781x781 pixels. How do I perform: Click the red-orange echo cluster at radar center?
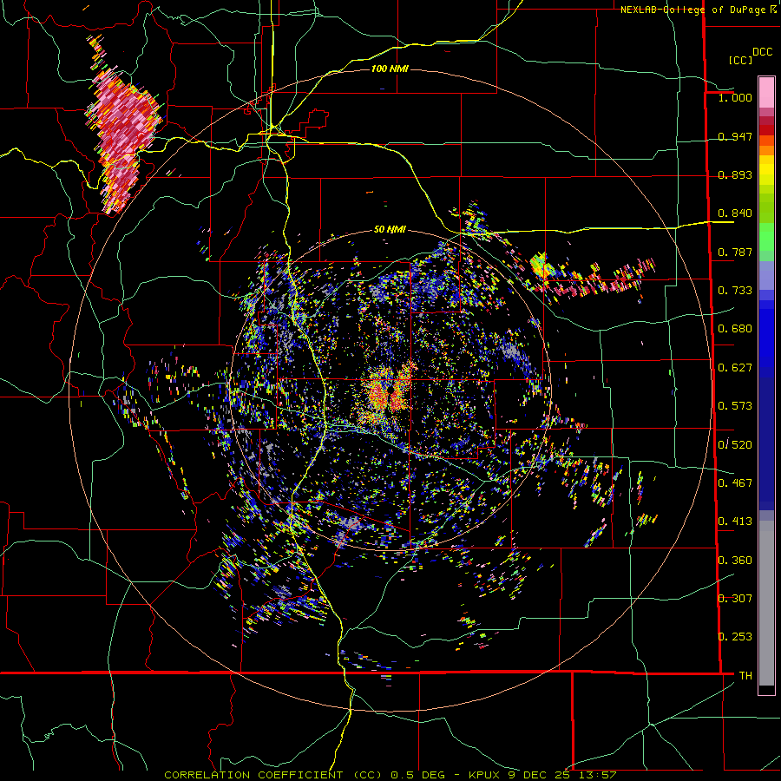click(389, 391)
